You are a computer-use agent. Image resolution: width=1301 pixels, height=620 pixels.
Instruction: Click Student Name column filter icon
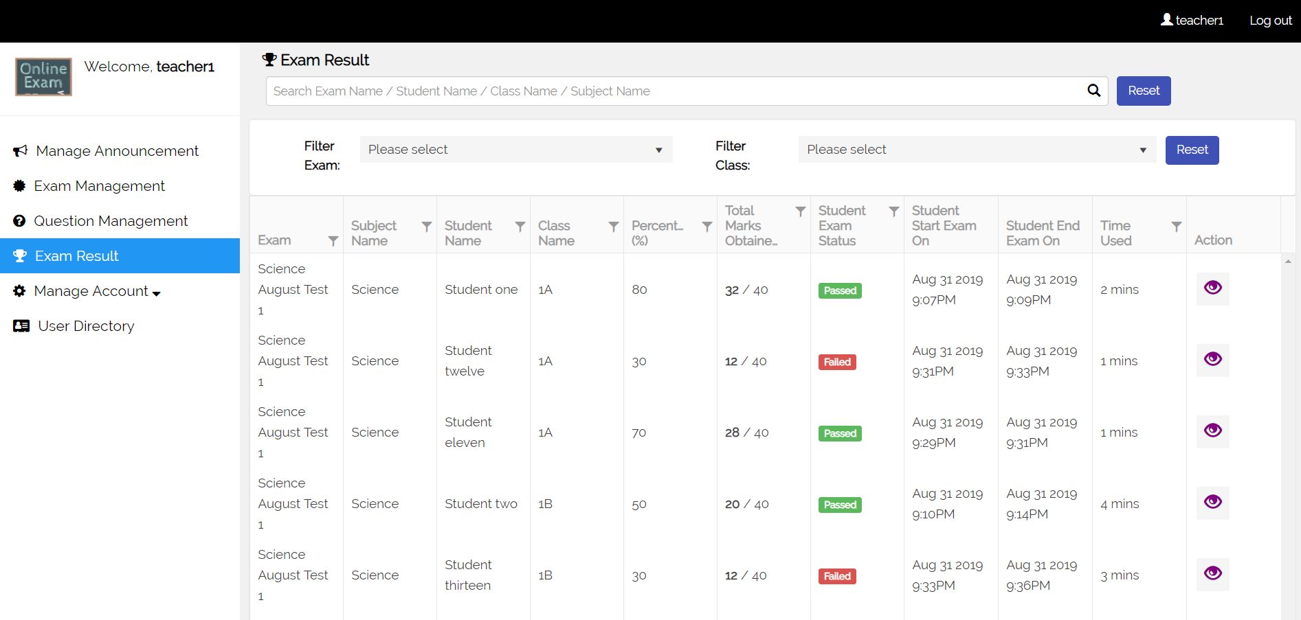(x=520, y=227)
